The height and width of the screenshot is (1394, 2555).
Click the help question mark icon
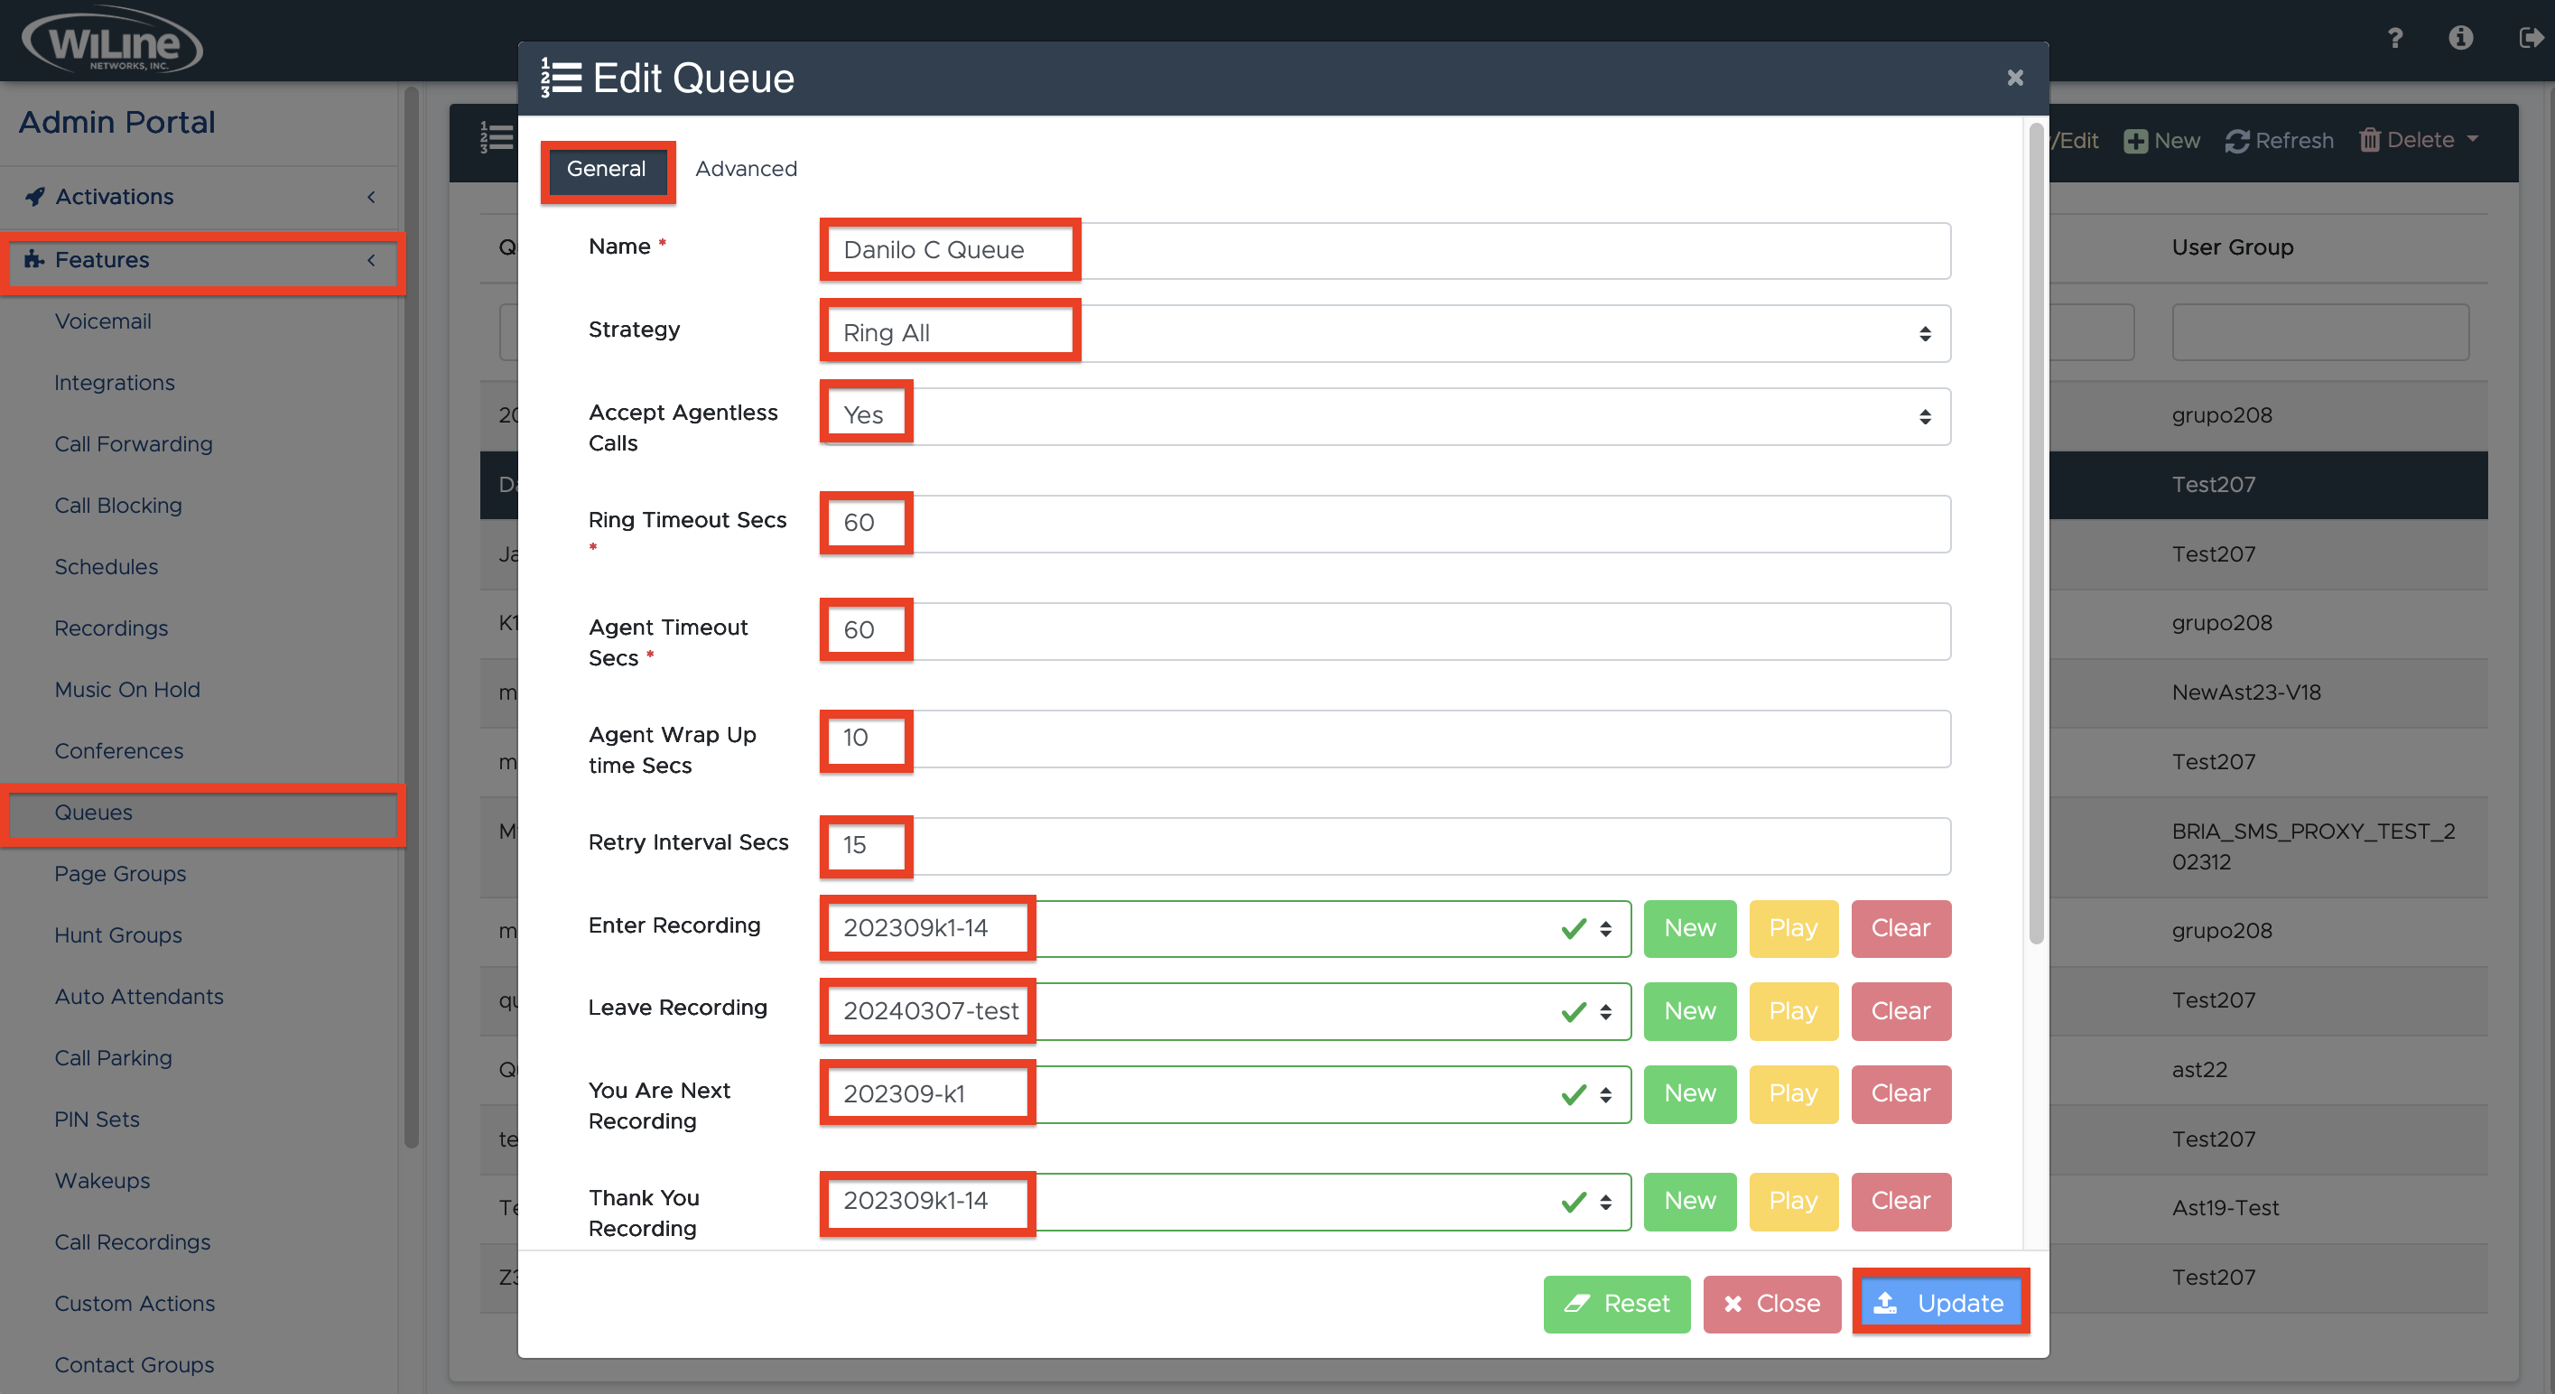click(x=2394, y=38)
